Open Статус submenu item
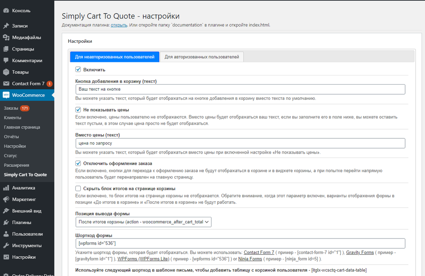The image size is (425, 276). tap(10, 156)
